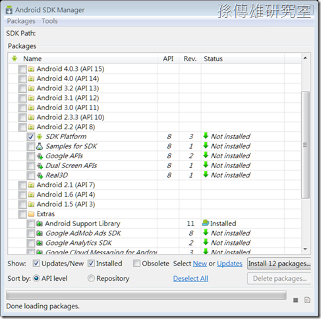Viewport: 321px width, 319px height.
Task: Select the Android Support Library row text
Action: 82,223
